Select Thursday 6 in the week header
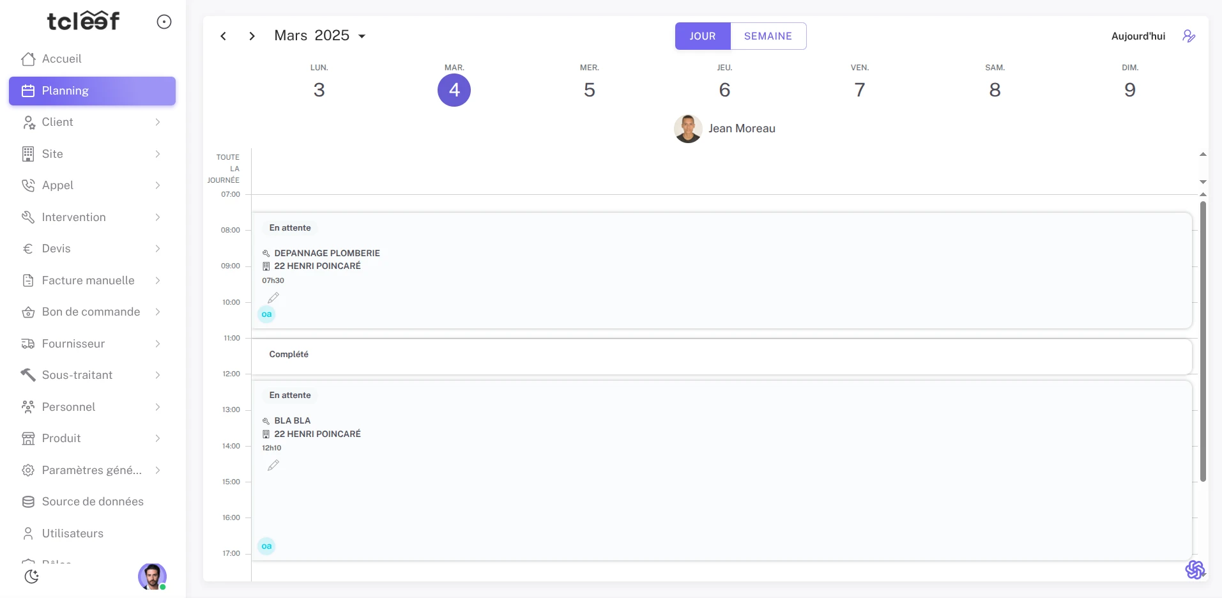 click(x=724, y=90)
